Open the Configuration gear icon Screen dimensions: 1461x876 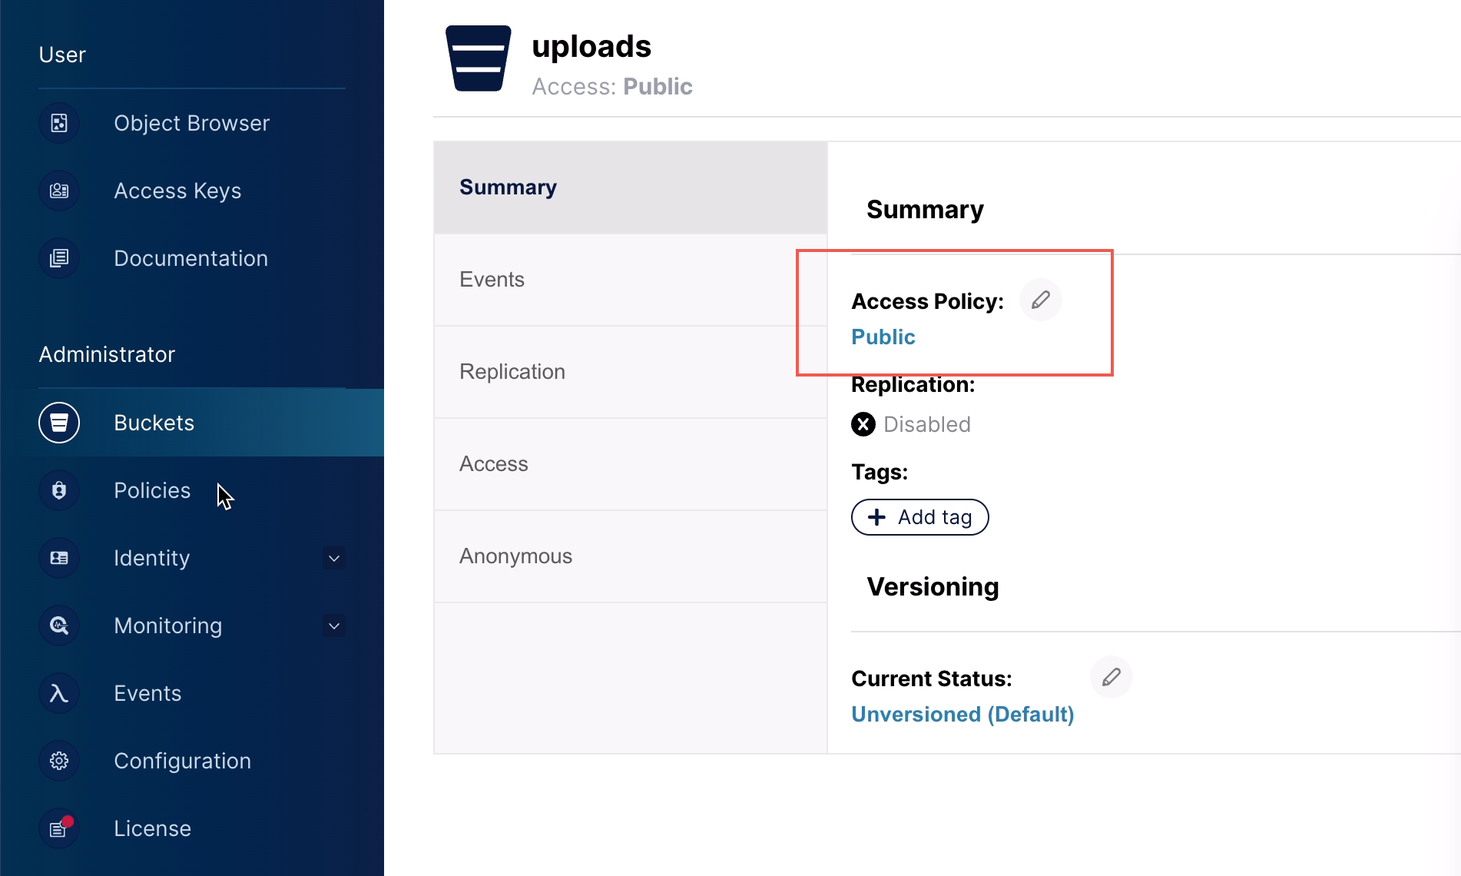[59, 761]
